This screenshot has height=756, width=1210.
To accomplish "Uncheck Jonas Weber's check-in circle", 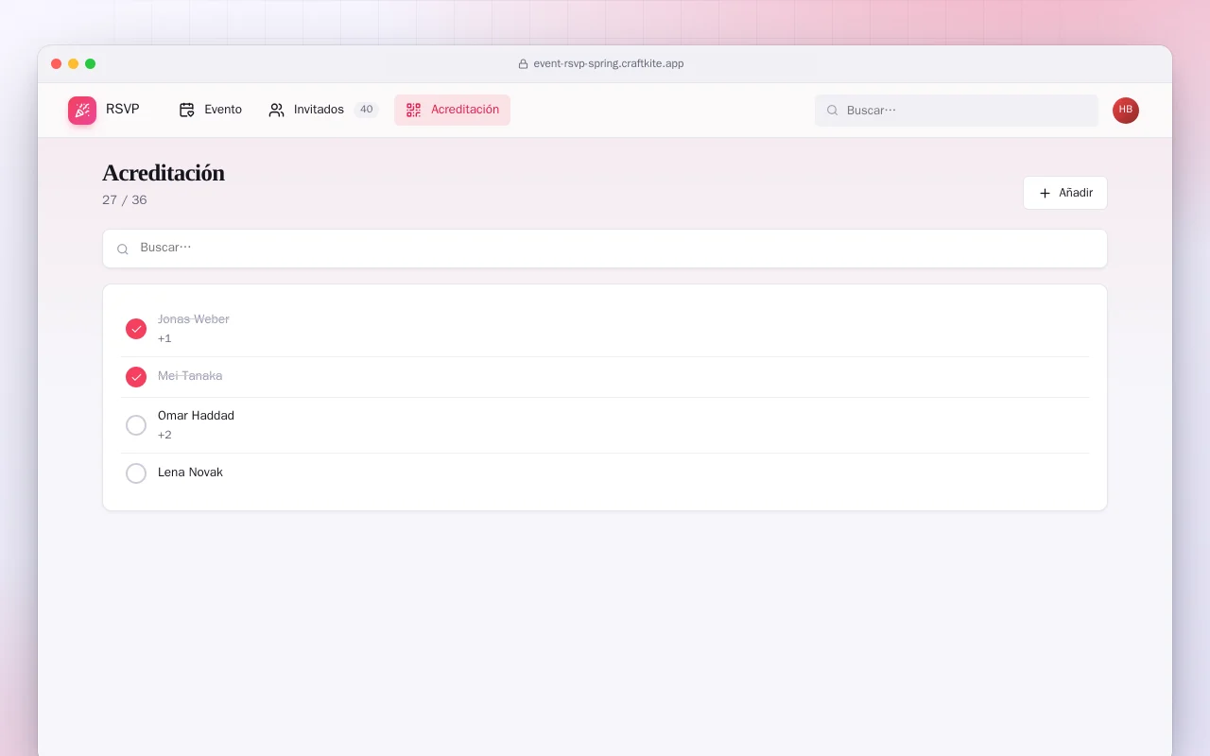I will tap(136, 329).
